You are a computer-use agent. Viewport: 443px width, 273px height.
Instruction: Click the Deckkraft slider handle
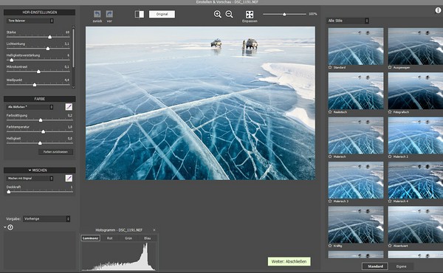click(9, 192)
